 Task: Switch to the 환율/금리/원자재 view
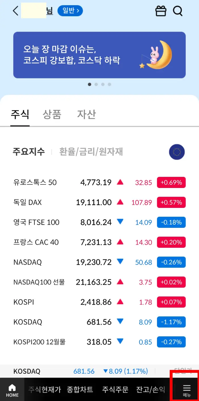92,152
